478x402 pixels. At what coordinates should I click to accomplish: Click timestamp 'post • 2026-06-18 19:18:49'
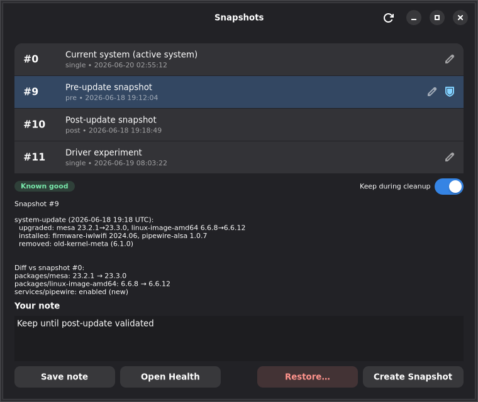(x=113, y=131)
